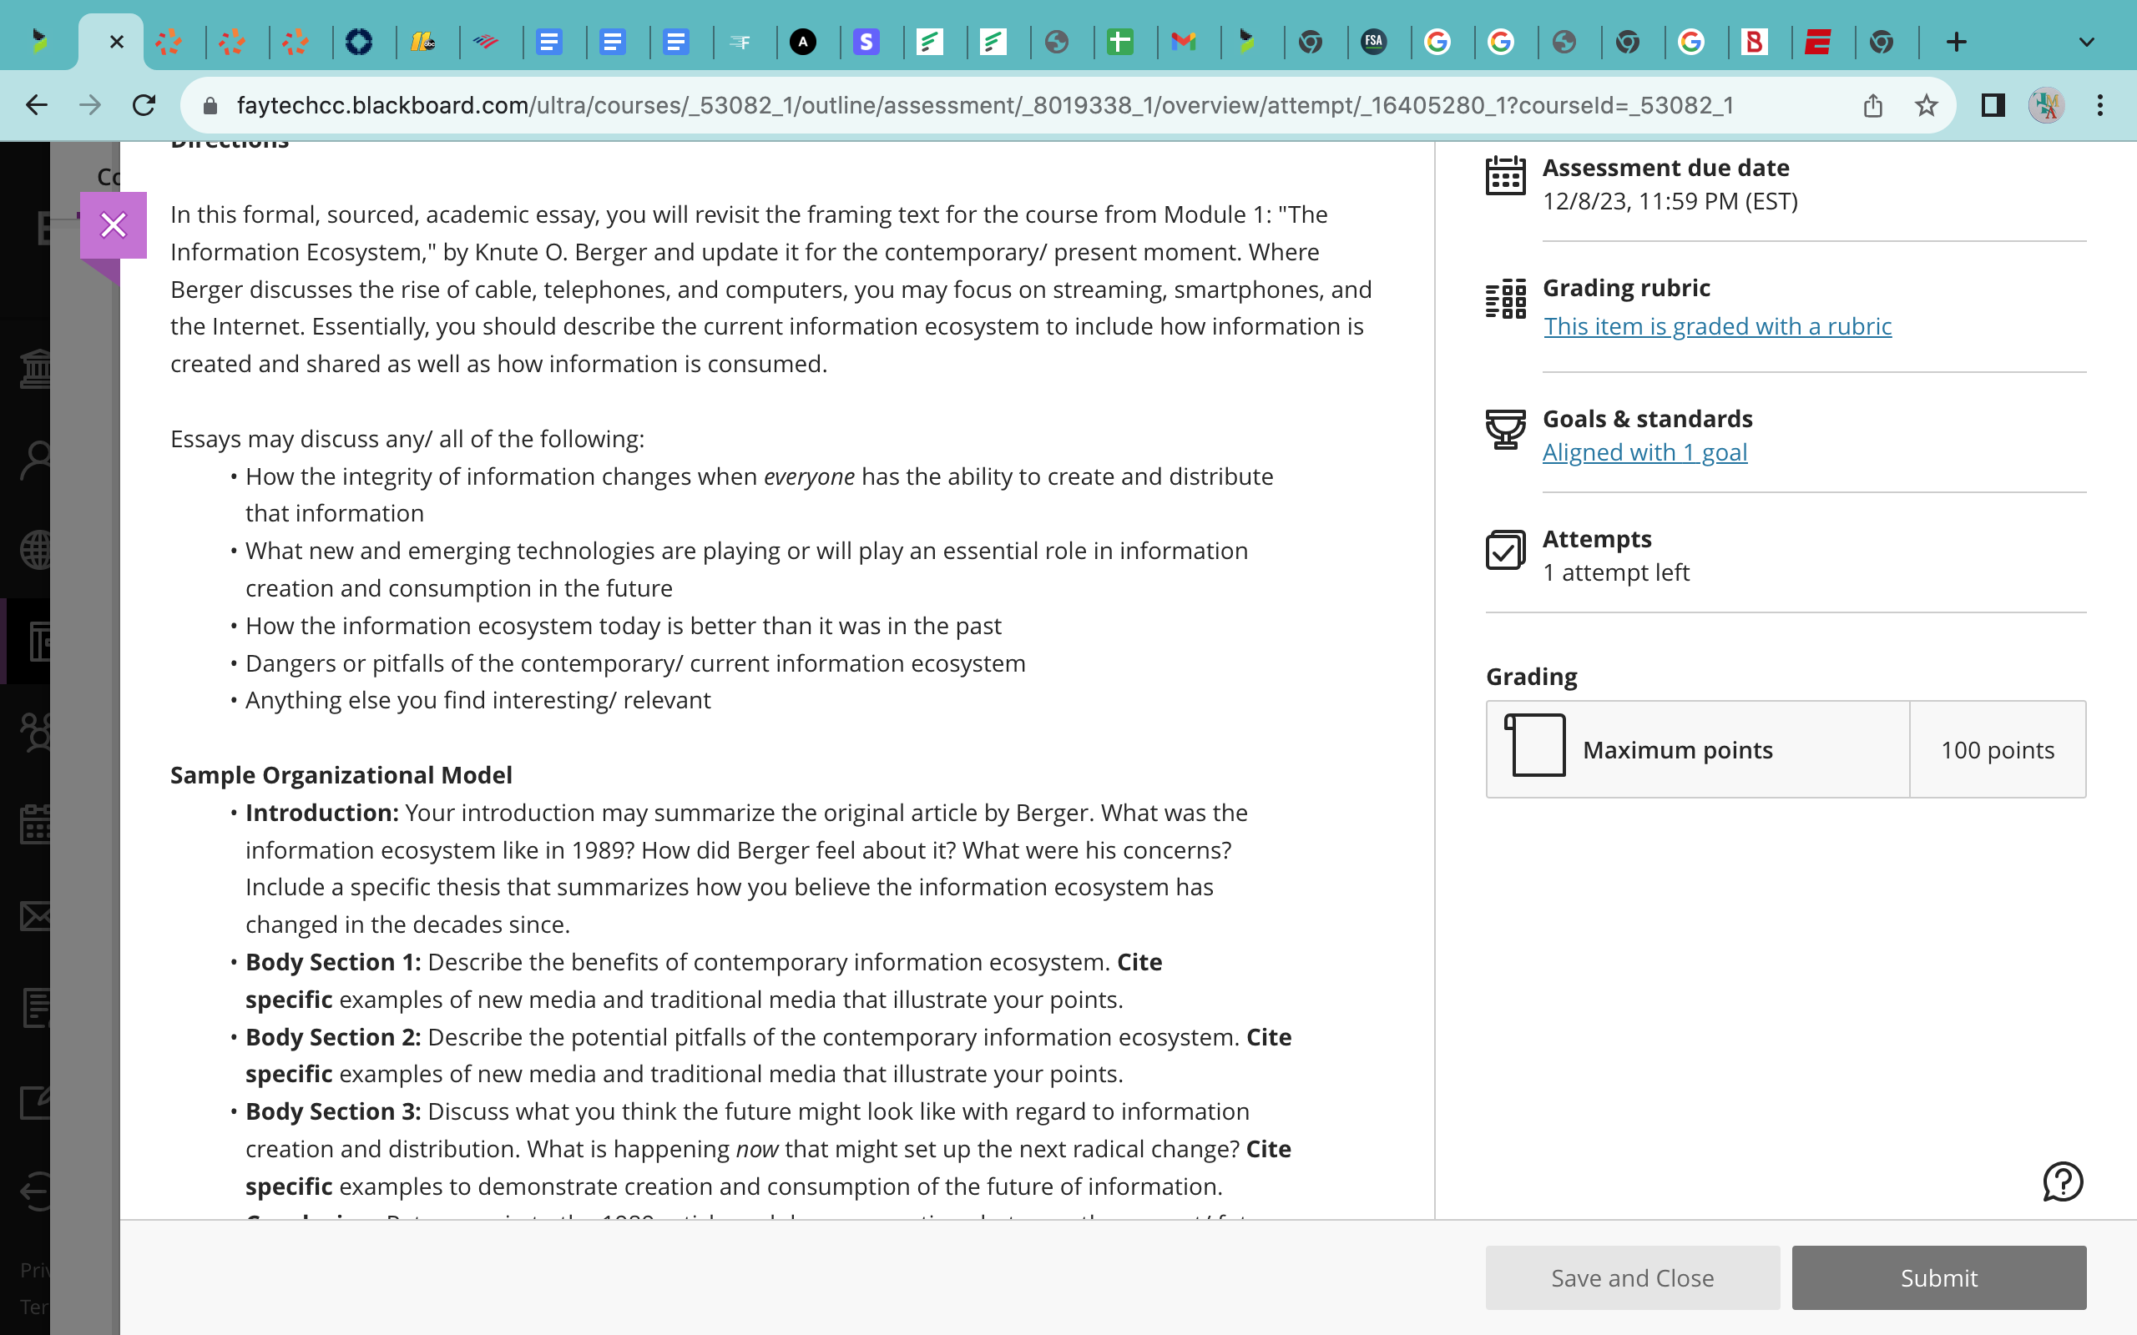Click the Attempts checkmark icon
The height and width of the screenshot is (1335, 2137).
(x=1506, y=550)
